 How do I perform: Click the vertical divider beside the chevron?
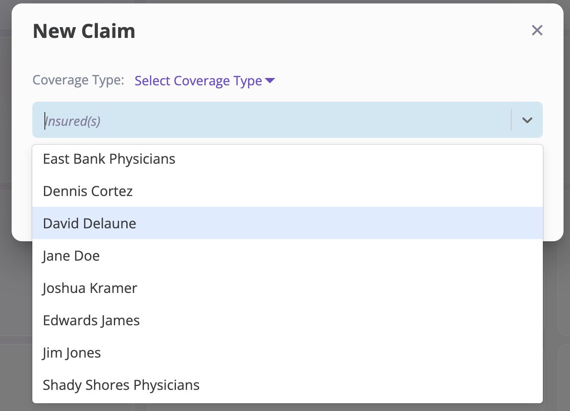511,120
